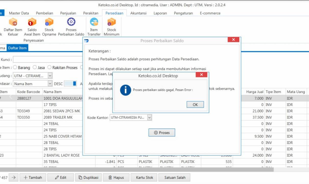309x184 pixels.
Task: Open the UTM - CITRAME warehouse dropdown
Action: [x=50, y=76]
